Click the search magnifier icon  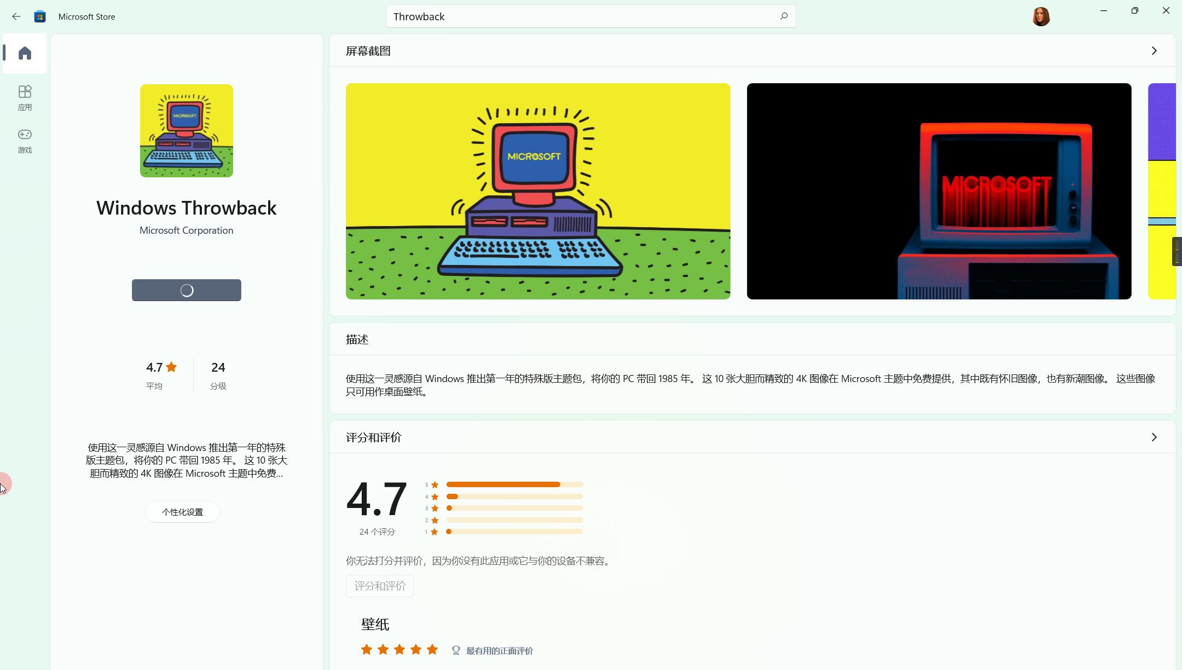784,16
